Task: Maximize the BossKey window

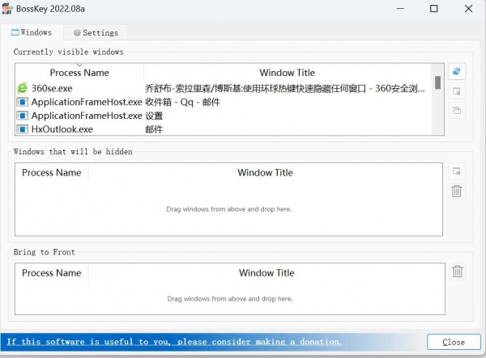Action: click(433, 10)
